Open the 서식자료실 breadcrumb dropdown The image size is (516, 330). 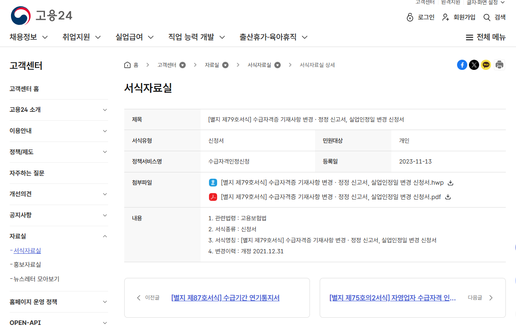click(277, 65)
